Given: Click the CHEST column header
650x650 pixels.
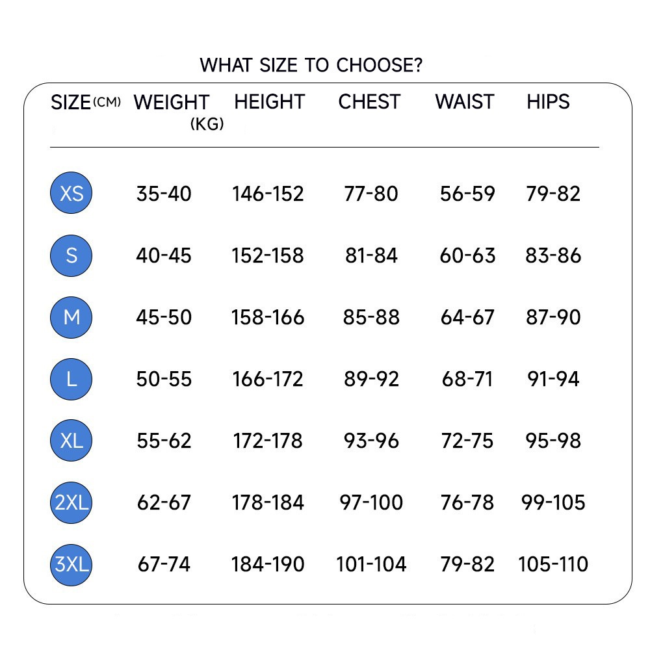Looking at the screenshot, I should point(369,102).
